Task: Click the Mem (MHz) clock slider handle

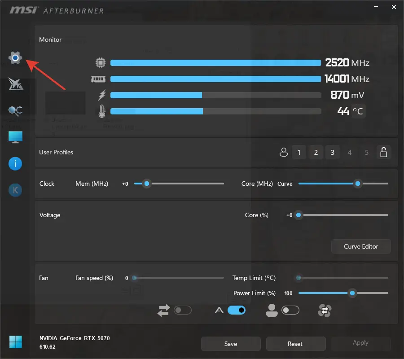Action: pyautogui.click(x=147, y=184)
